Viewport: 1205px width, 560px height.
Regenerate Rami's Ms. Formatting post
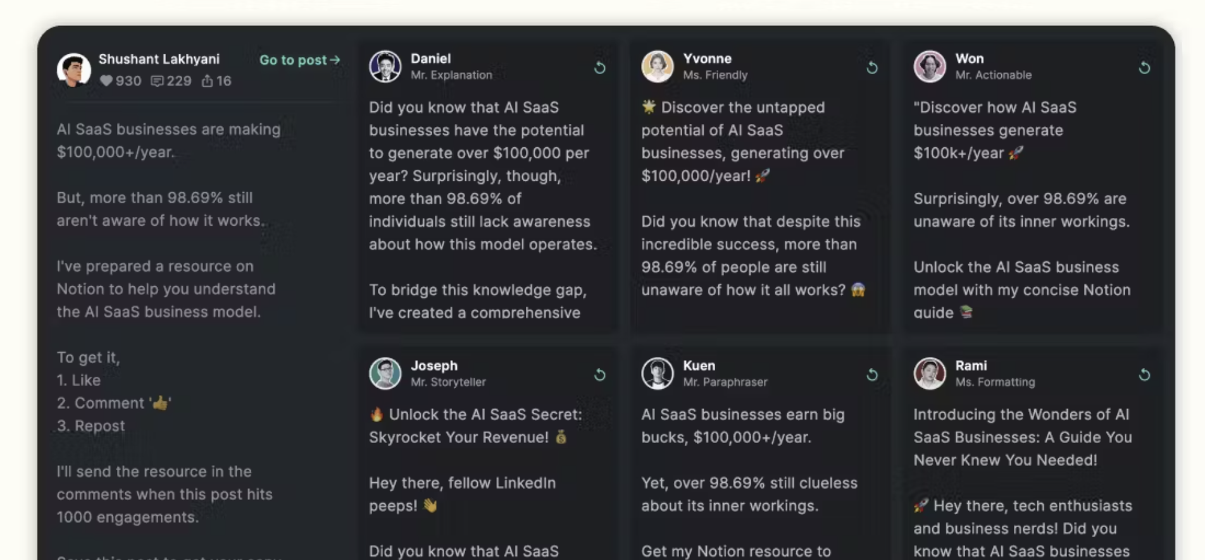1144,374
